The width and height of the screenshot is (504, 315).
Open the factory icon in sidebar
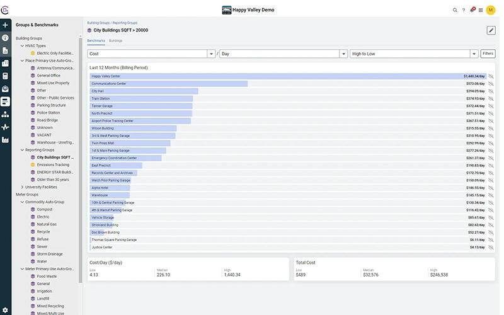[x=5, y=140]
